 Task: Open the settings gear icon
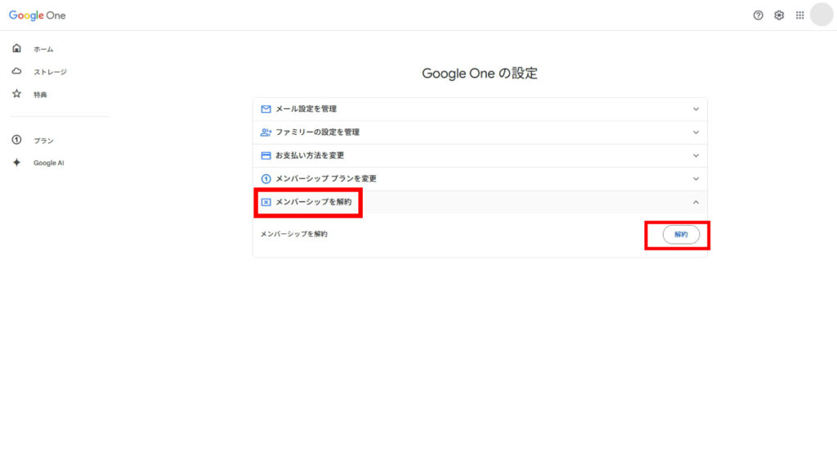(x=779, y=16)
